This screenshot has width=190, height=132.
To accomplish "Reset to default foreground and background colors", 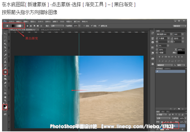I will tap(4, 103).
